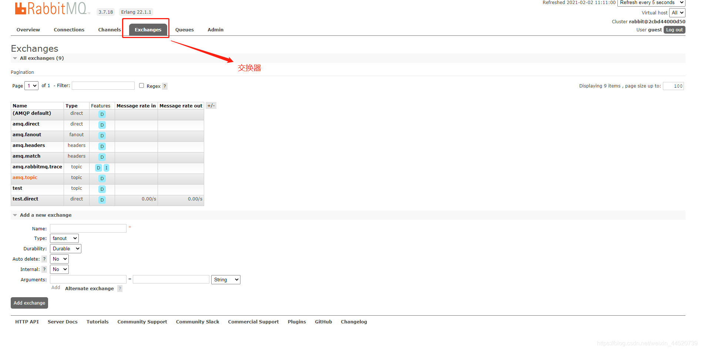Click D feature badge for amq.fanout
Viewport: 701px width, 350px height.
(x=102, y=135)
